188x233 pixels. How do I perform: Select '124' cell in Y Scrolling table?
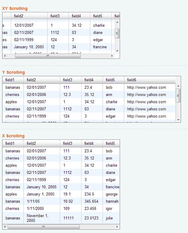(x=71, y=116)
